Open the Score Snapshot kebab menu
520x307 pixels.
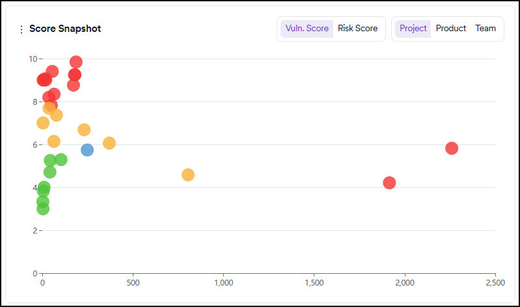point(21,29)
